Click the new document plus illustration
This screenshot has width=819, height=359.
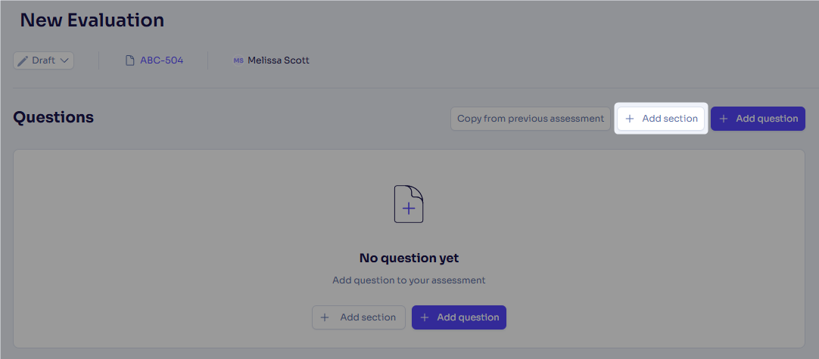tap(409, 204)
